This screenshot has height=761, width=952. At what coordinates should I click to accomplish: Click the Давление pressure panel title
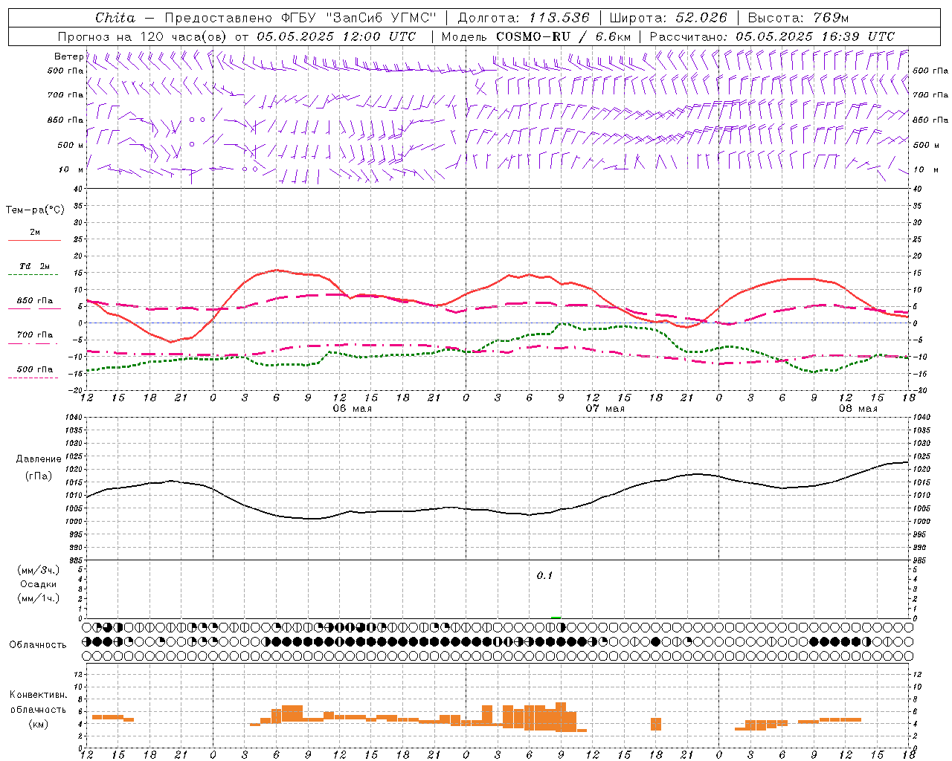point(38,459)
